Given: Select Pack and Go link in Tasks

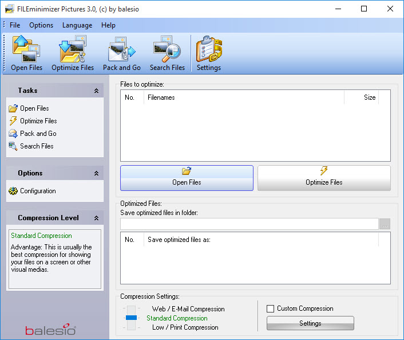Looking at the screenshot, I should coord(38,134).
